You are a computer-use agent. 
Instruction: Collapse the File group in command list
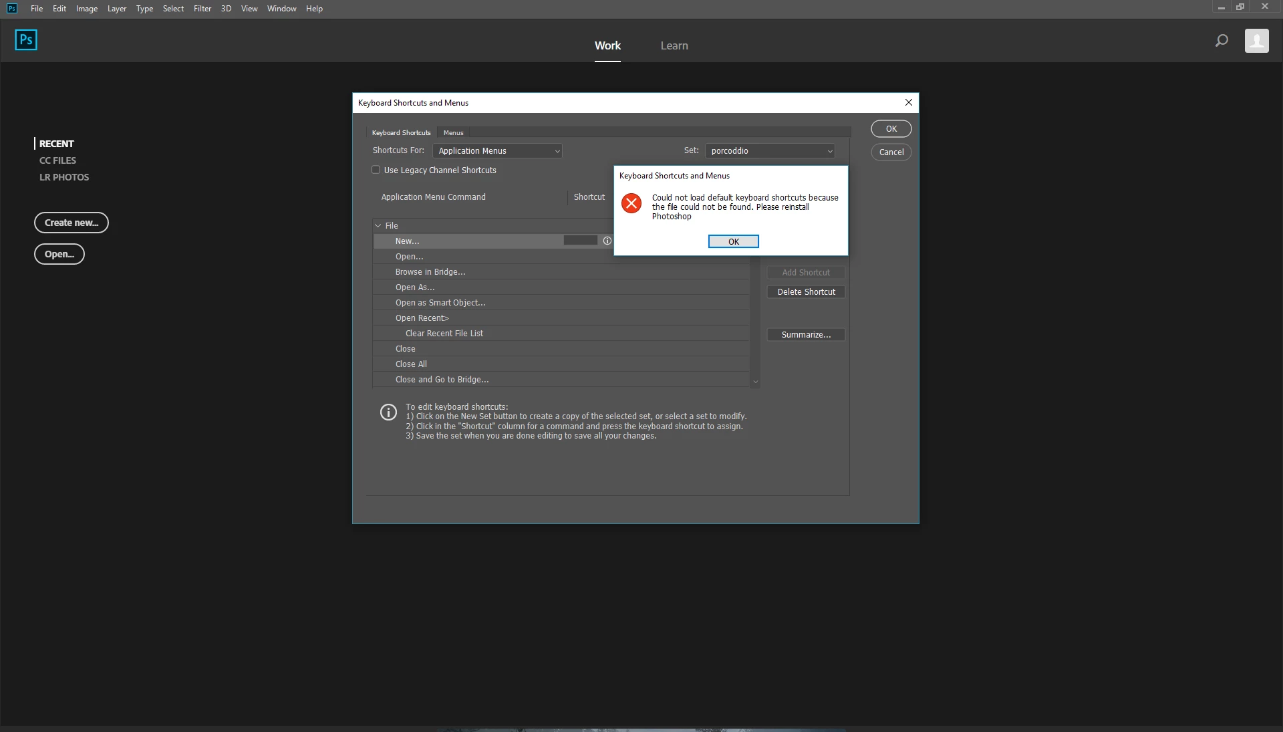point(378,226)
